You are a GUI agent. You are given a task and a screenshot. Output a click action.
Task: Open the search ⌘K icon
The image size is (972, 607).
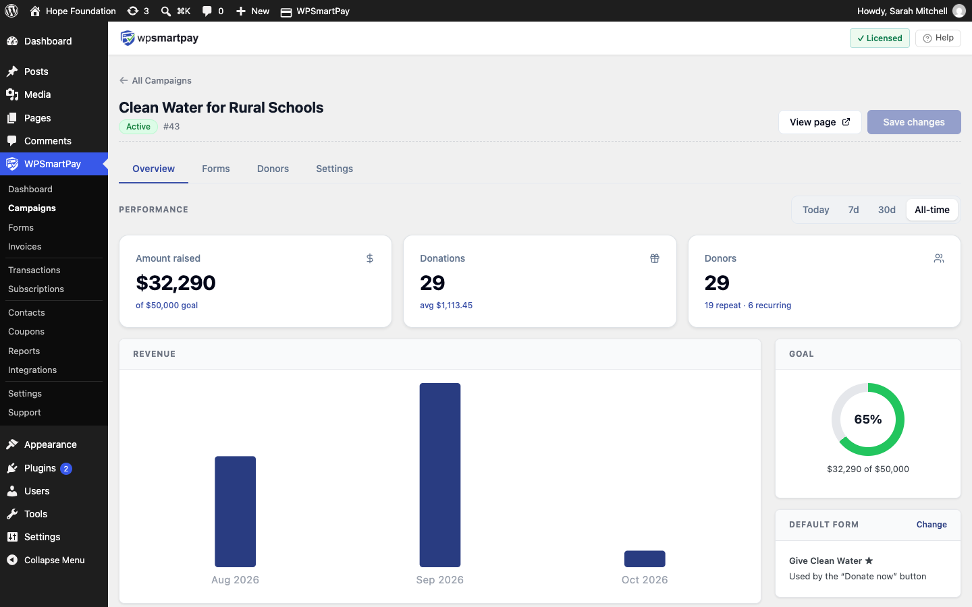click(x=175, y=11)
